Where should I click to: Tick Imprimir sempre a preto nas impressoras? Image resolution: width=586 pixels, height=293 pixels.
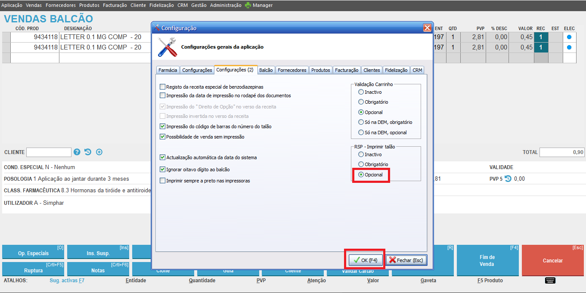point(162,181)
